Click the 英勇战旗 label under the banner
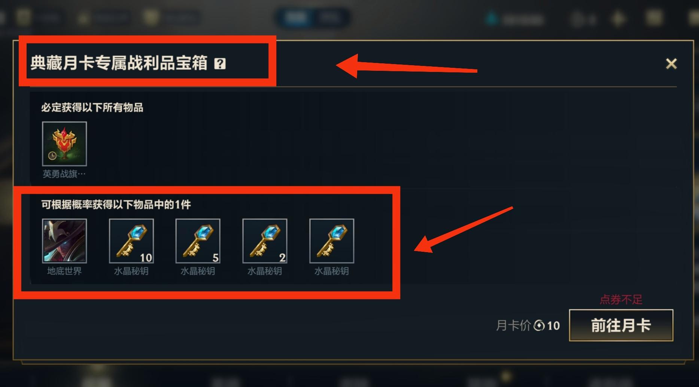Screen dimensions: 699x387 [x=64, y=174]
